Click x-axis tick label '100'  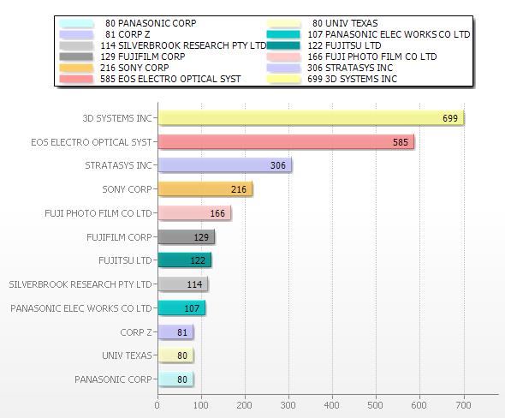(200, 405)
